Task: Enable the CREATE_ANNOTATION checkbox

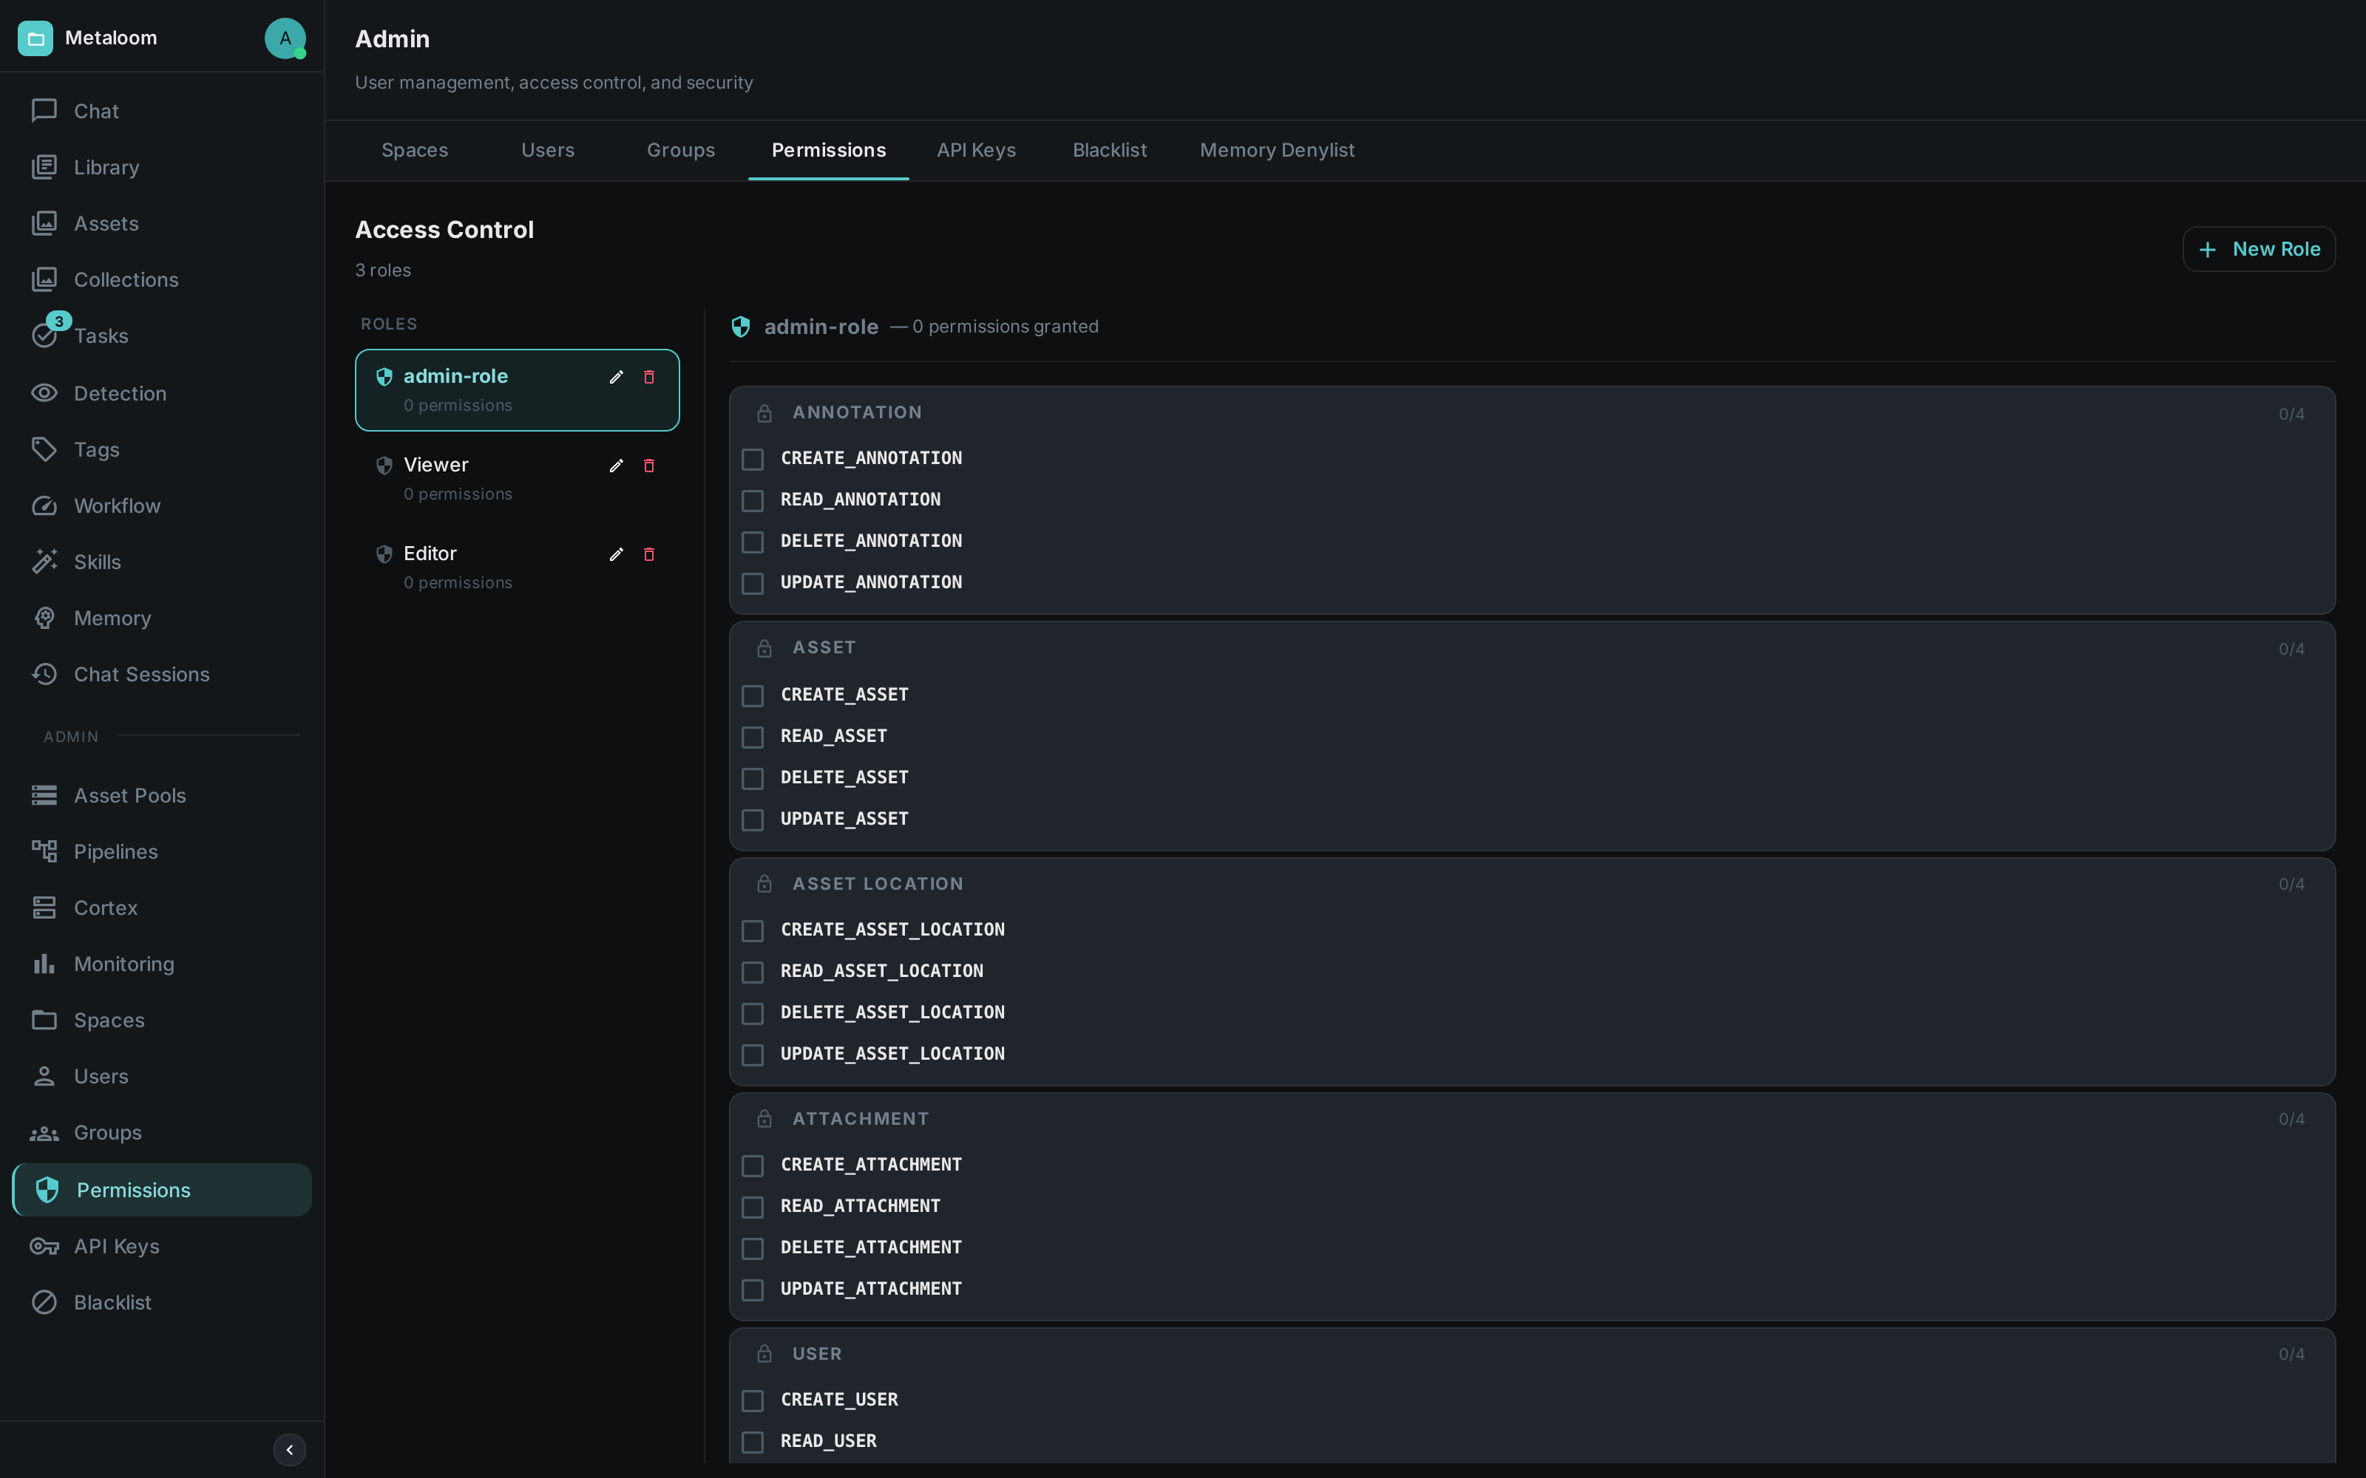Action: pos(753,460)
